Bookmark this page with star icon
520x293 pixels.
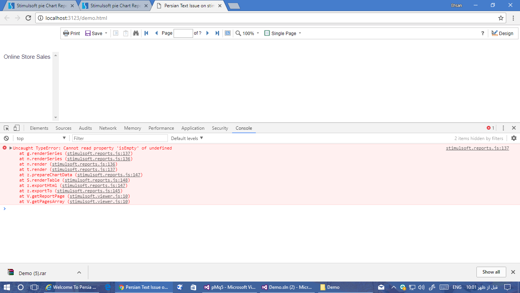coord(500,18)
